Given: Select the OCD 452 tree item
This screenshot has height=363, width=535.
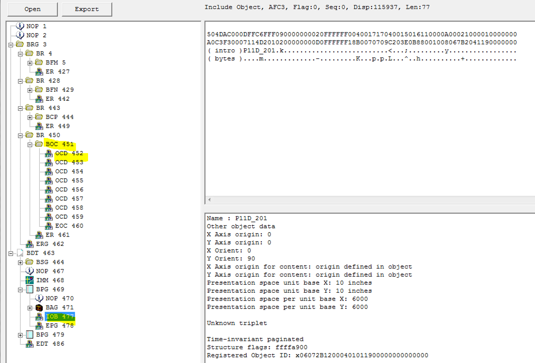Looking at the screenshot, I should (69, 153).
